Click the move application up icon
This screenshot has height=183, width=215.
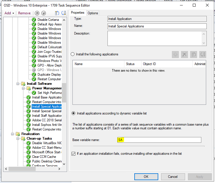[x=194, y=55]
